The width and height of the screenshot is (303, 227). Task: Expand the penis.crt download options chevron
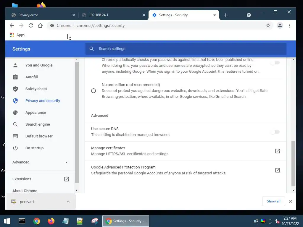(x=68, y=202)
